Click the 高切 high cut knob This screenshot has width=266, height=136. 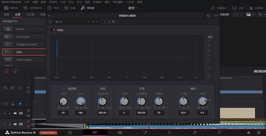(x=80, y=102)
